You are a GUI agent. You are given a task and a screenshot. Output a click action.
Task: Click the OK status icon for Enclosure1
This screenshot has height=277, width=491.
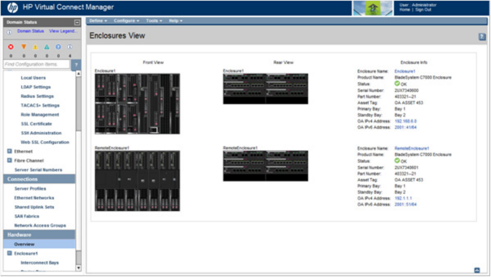click(x=397, y=83)
